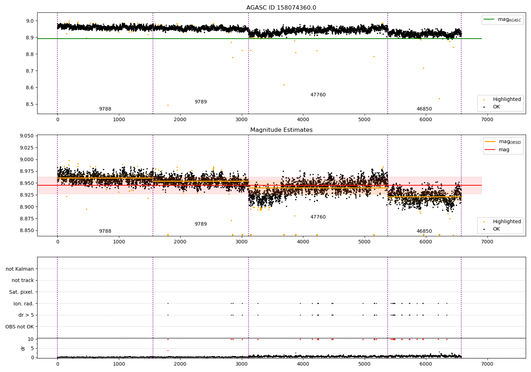531x372 pixels.
Task: Click the red 'mag' legend entry
Action: [x=497, y=150]
